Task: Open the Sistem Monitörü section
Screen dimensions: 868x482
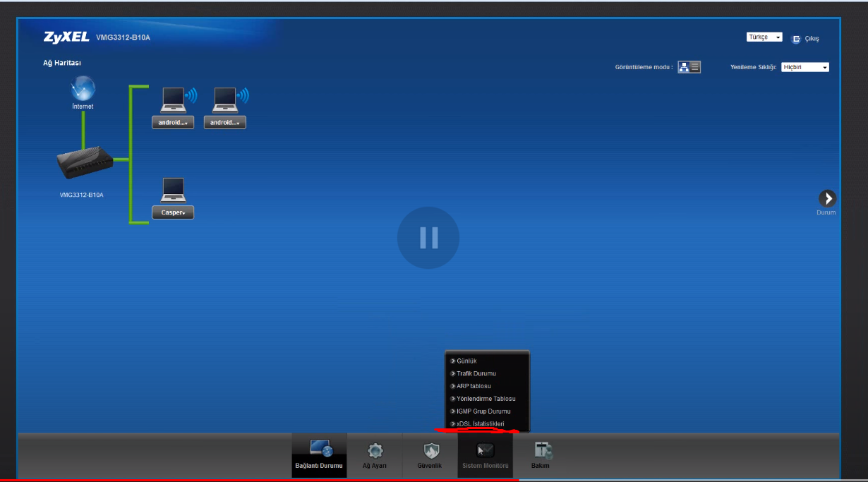Action: point(486,455)
